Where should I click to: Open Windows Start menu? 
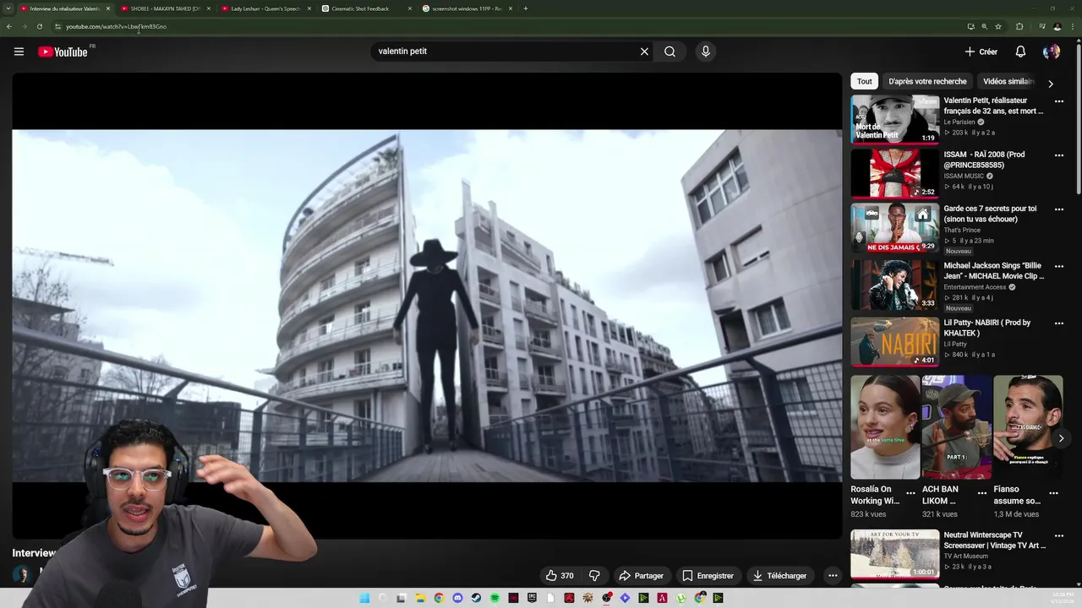click(364, 598)
